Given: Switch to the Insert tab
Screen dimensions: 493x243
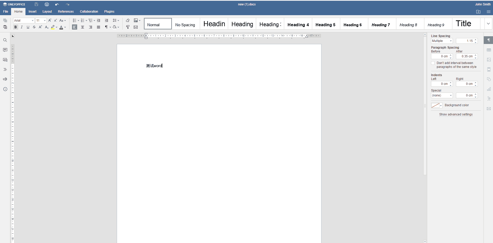Looking at the screenshot, I should click(32, 12).
